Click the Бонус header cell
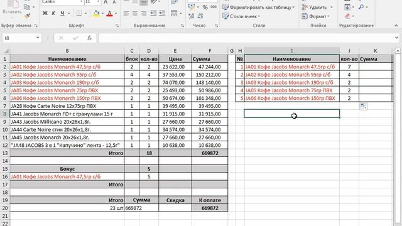This screenshot has width=402, height=226. [x=67, y=169]
